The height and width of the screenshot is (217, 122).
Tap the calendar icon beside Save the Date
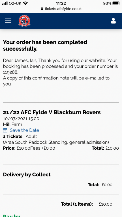pyautogui.click(x=5, y=130)
